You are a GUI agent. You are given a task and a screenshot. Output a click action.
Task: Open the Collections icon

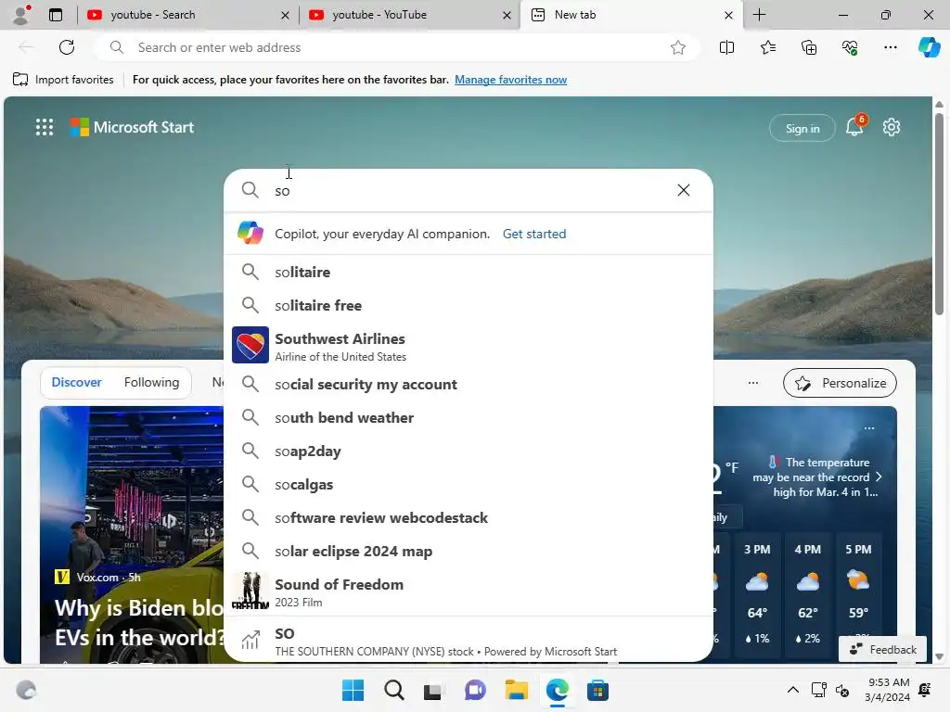point(809,47)
